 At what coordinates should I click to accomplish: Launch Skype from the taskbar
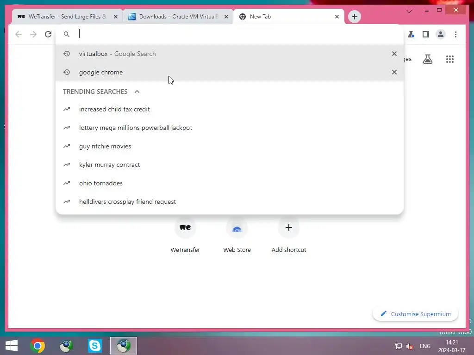coord(94,346)
